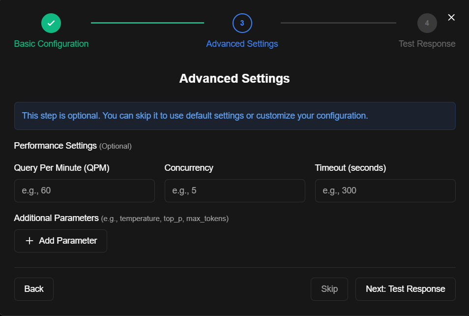Select the Test Response step label
This screenshot has width=469, height=316.
[427, 43]
